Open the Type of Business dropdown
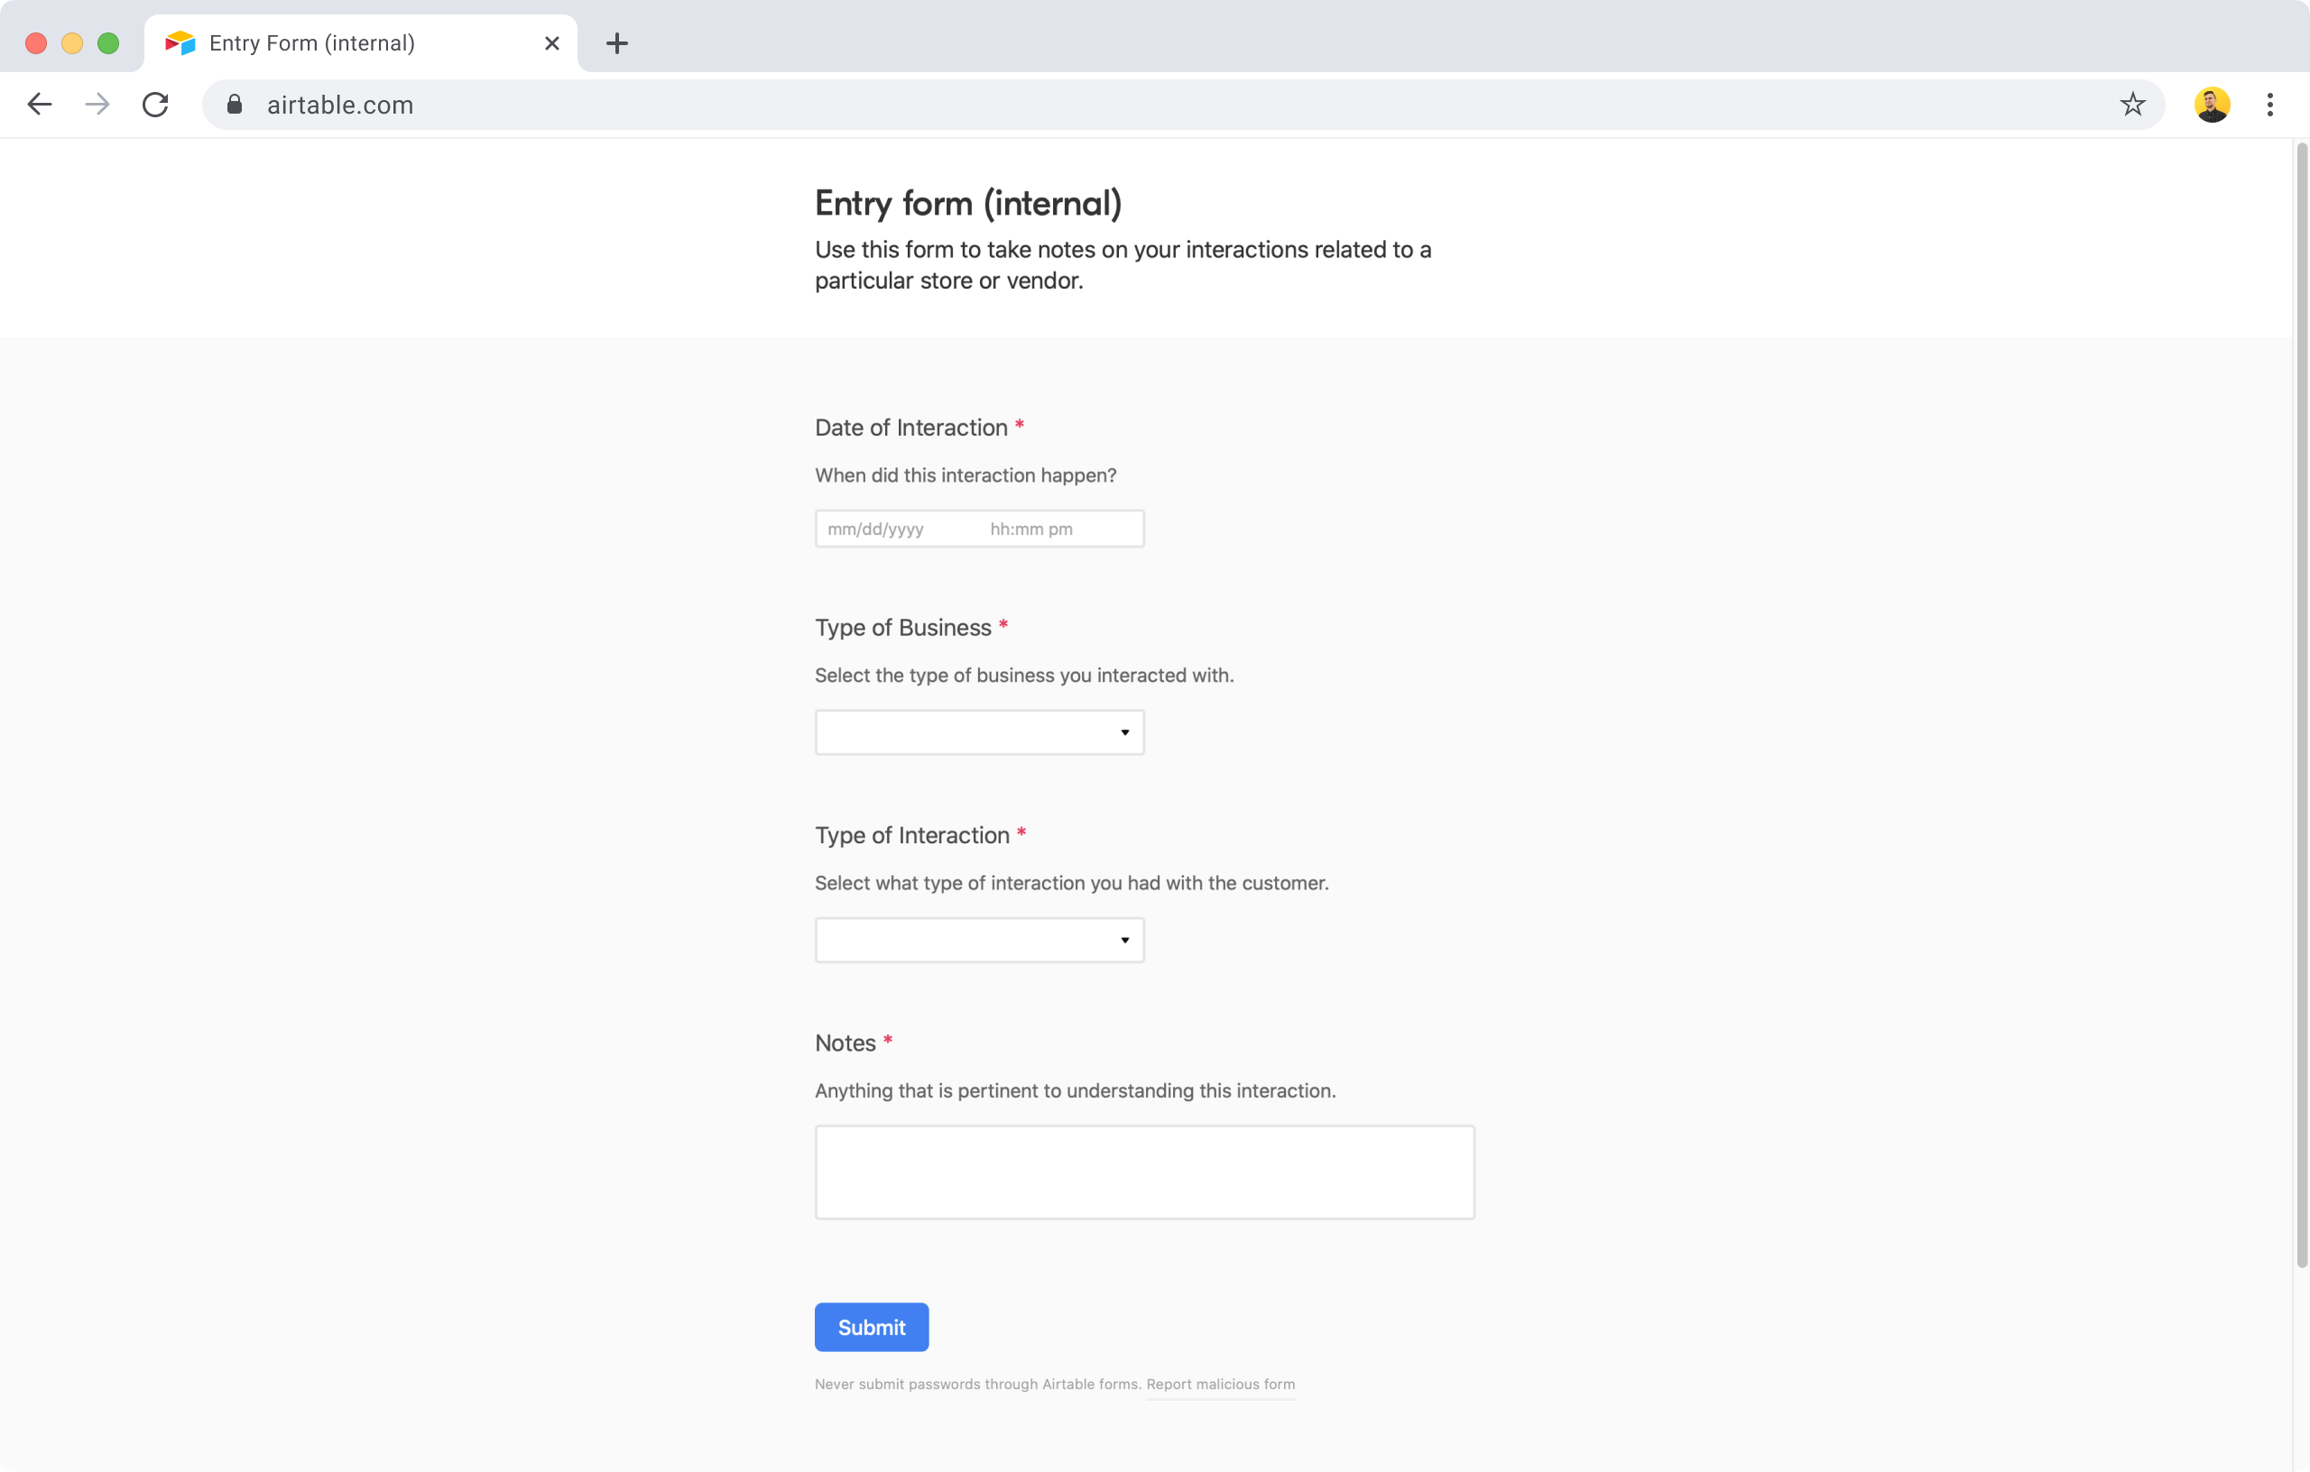This screenshot has height=1472, width=2310. pyautogui.click(x=978, y=732)
